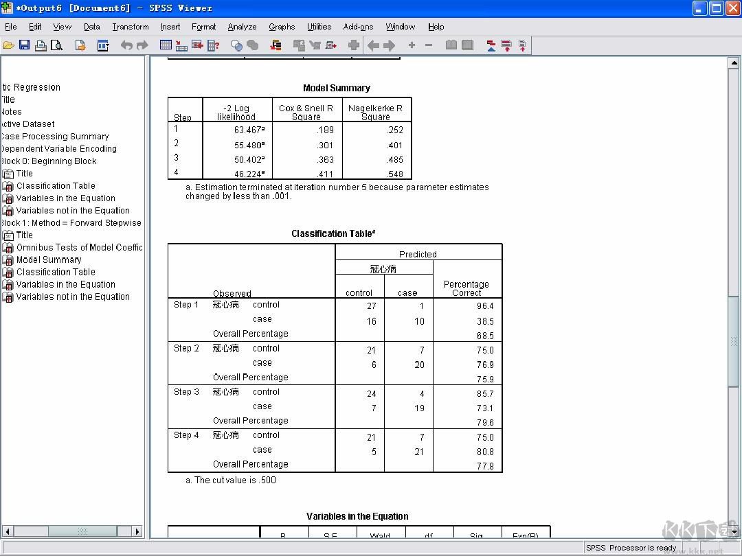
Task: Click the Insert Heading icon
Action: pyautogui.click(x=491, y=45)
